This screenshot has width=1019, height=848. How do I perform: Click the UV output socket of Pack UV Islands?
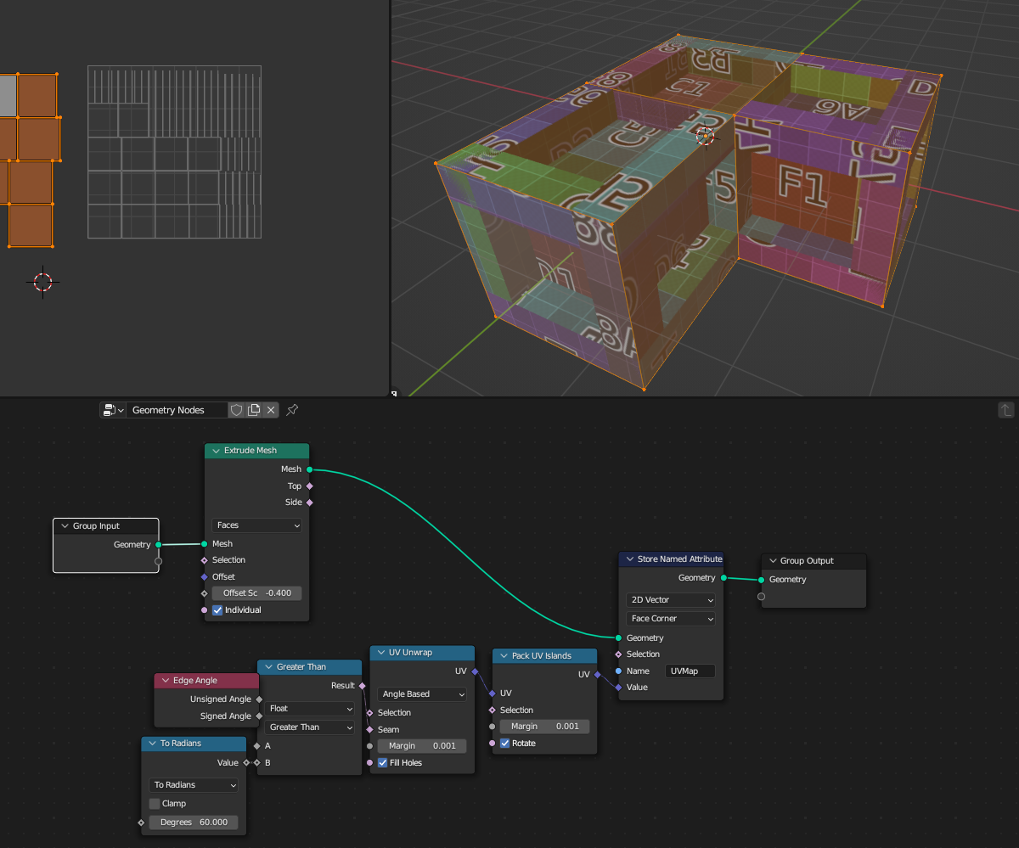[597, 675]
